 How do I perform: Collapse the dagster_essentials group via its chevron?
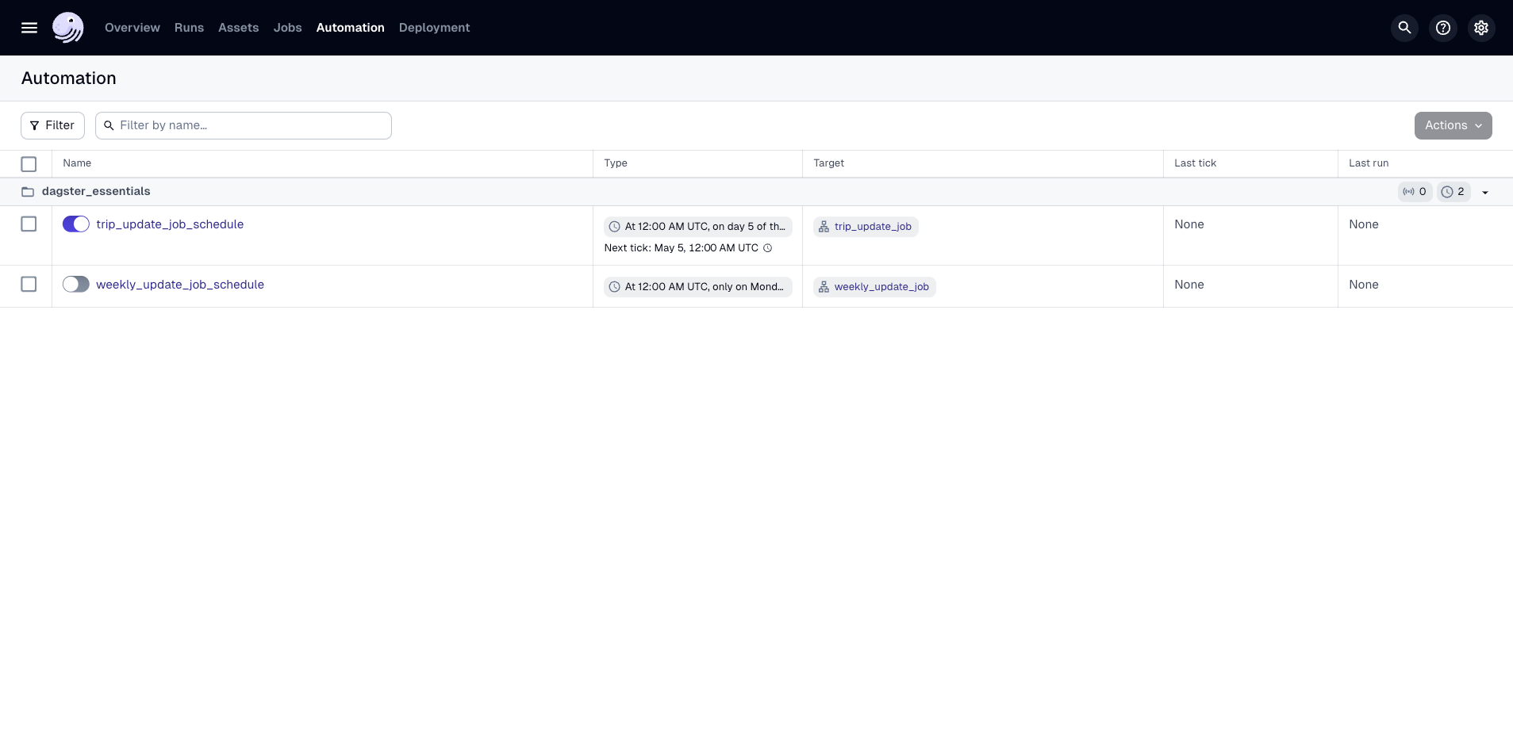(x=1484, y=191)
